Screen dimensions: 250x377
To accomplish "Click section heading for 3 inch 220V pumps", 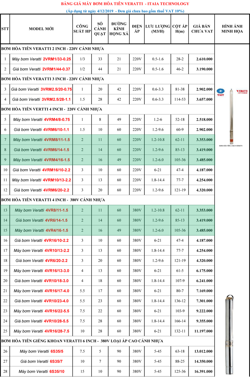I will (x=52, y=79).
